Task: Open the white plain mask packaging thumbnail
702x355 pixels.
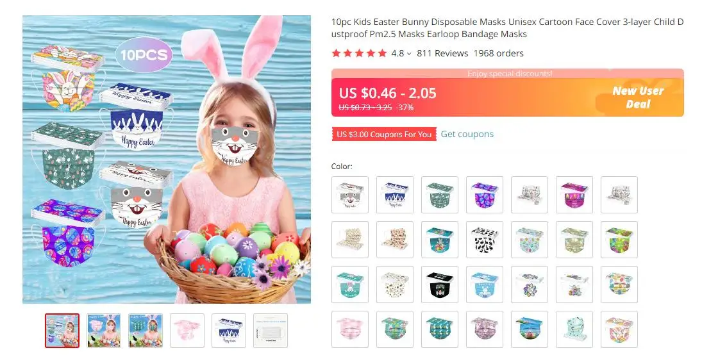Action: [271, 331]
